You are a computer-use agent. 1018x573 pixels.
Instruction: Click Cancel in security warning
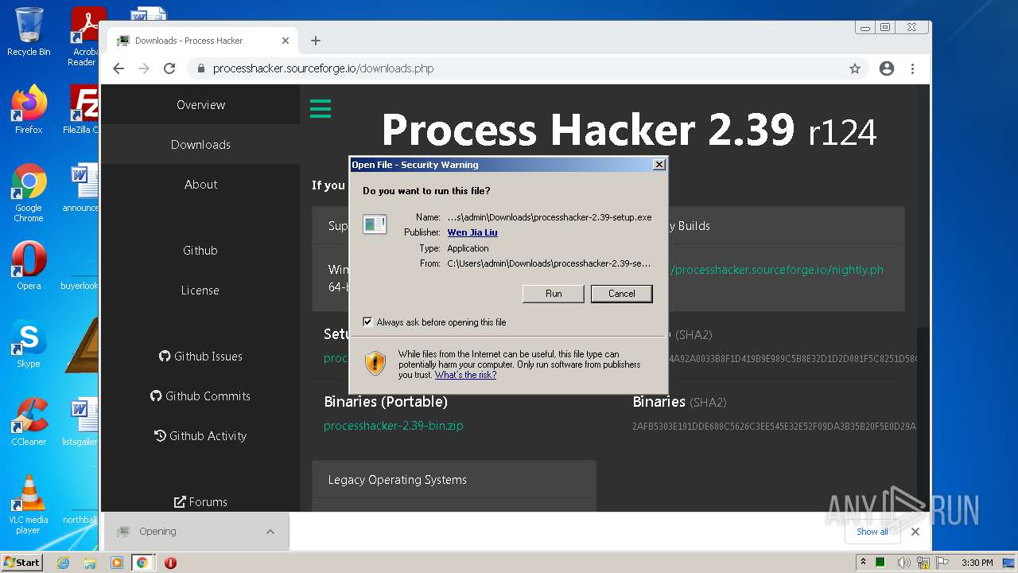click(x=622, y=294)
